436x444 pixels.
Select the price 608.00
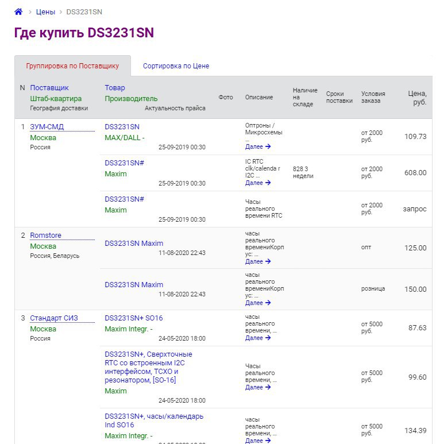pyautogui.click(x=415, y=173)
